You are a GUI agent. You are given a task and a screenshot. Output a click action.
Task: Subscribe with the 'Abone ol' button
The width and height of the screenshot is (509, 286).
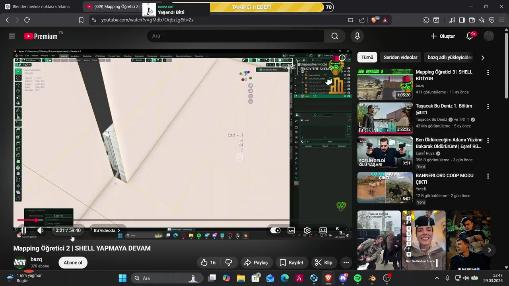coord(73,263)
